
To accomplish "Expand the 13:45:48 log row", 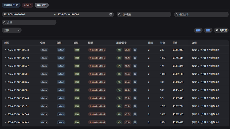I will (5, 122).
